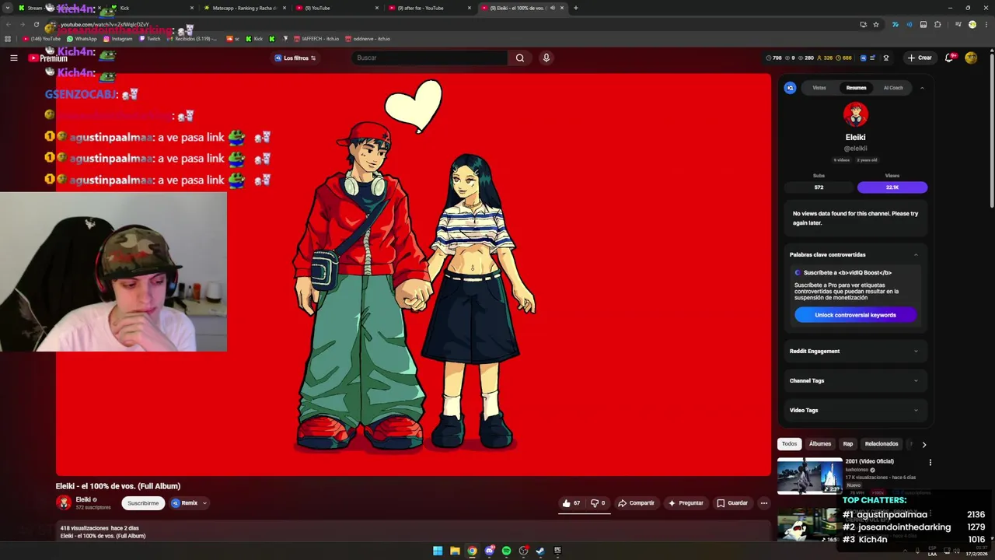Submit search with the magnifier button

coord(520,58)
